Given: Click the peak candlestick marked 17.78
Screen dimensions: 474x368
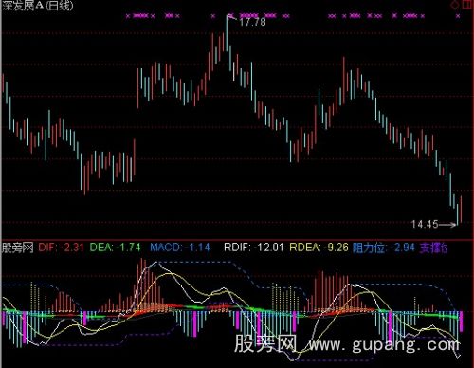Looking at the screenshot, I should [227, 33].
